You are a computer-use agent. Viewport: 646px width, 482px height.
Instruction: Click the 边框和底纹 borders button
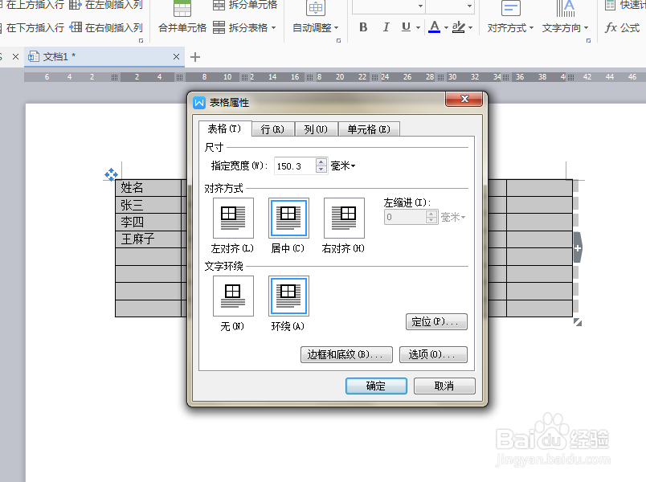345,354
